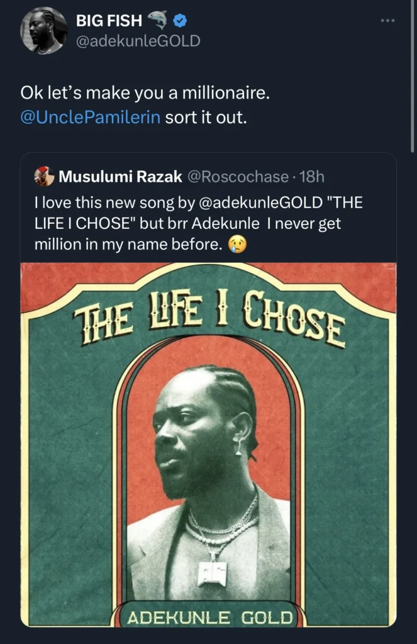
Task: Click the vertical scrollbar on the right edge
Action: (413, 75)
